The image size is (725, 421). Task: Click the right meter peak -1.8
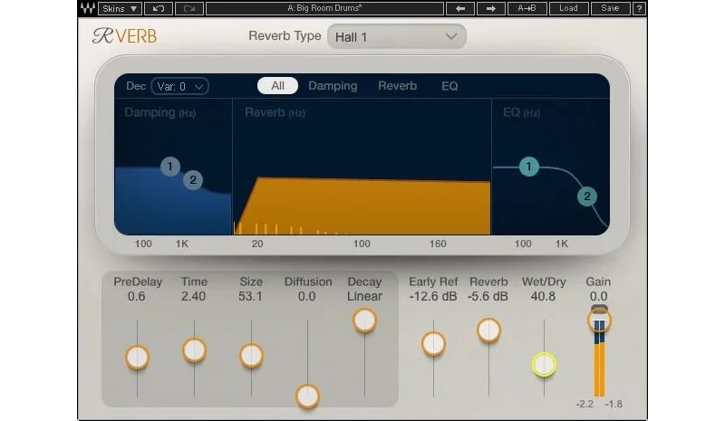tap(614, 405)
